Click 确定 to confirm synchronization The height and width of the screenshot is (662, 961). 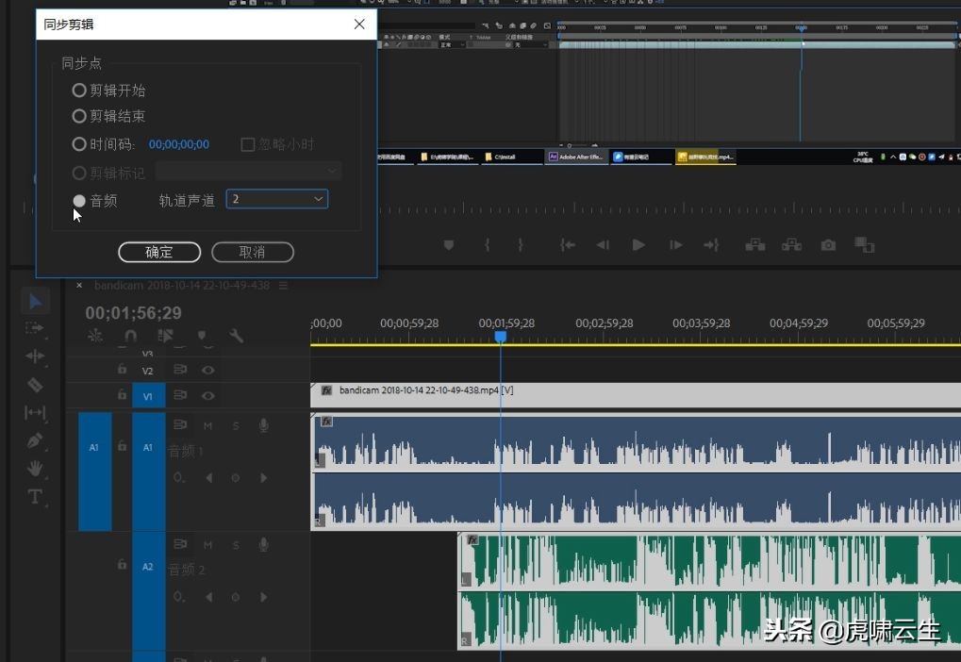(x=159, y=252)
